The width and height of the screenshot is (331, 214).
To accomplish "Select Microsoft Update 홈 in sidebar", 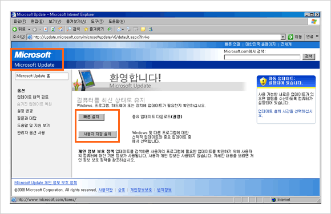I will [42, 76].
